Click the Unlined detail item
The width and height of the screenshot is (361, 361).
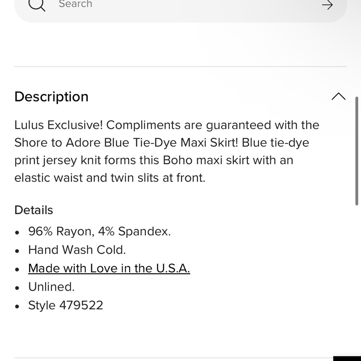[51, 287]
